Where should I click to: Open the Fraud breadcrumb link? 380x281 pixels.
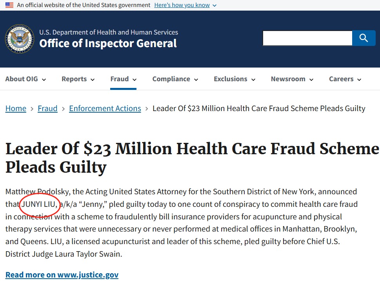click(47, 108)
